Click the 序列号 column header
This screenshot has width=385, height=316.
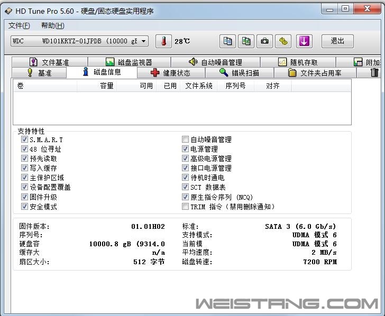235,86
